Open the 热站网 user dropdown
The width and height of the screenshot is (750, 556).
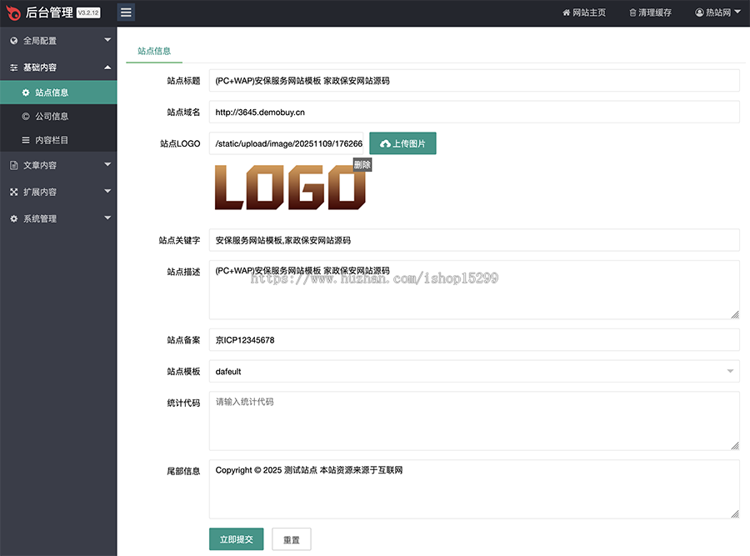coord(717,13)
